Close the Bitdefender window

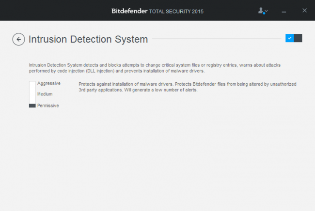tap(304, 10)
